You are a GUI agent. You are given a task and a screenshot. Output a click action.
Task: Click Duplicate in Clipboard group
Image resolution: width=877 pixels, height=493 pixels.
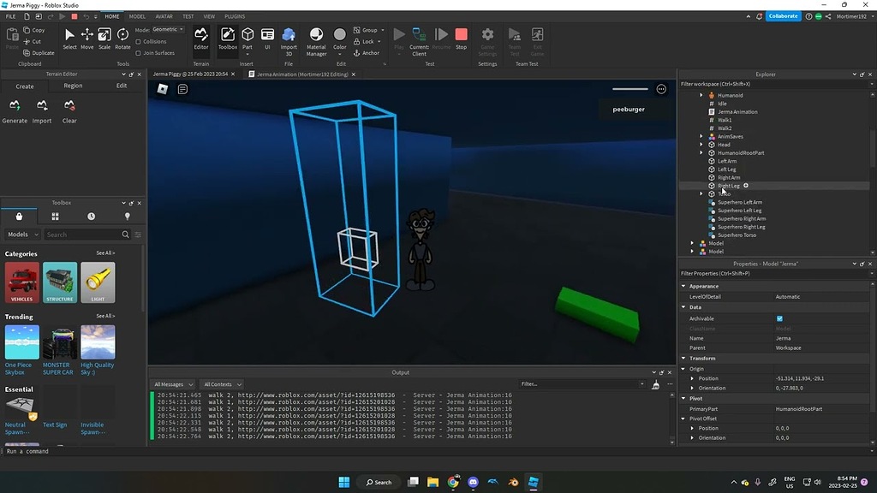39,53
